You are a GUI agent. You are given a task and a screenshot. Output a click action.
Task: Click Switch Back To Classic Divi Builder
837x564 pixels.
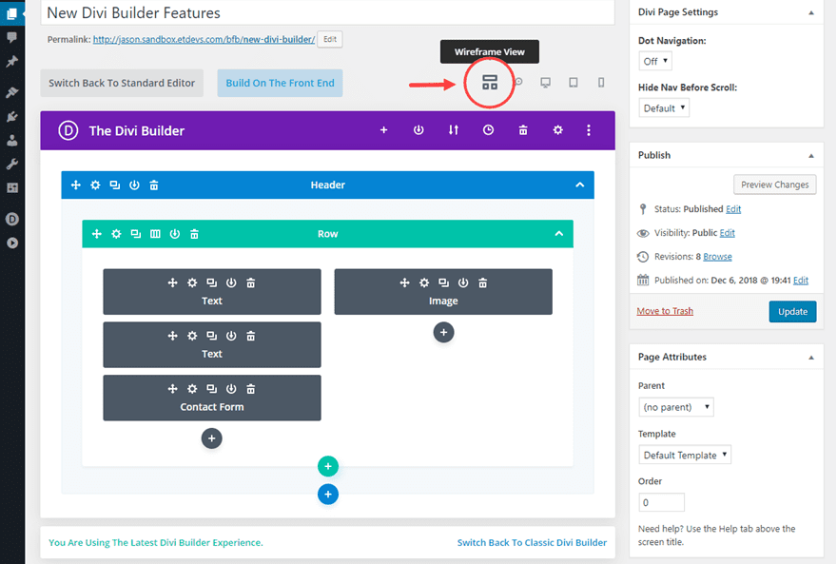click(532, 543)
